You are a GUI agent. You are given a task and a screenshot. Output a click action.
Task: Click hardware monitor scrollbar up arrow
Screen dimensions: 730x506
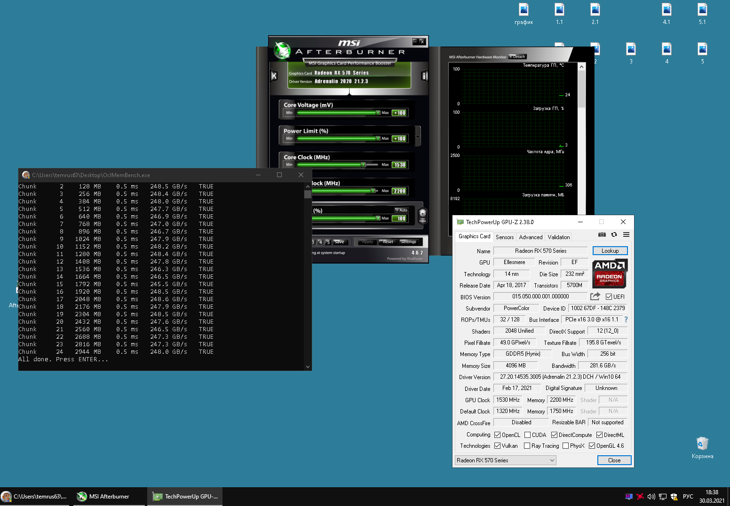582,67
